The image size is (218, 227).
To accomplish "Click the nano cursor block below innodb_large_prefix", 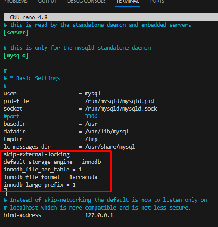I will point(5,192).
